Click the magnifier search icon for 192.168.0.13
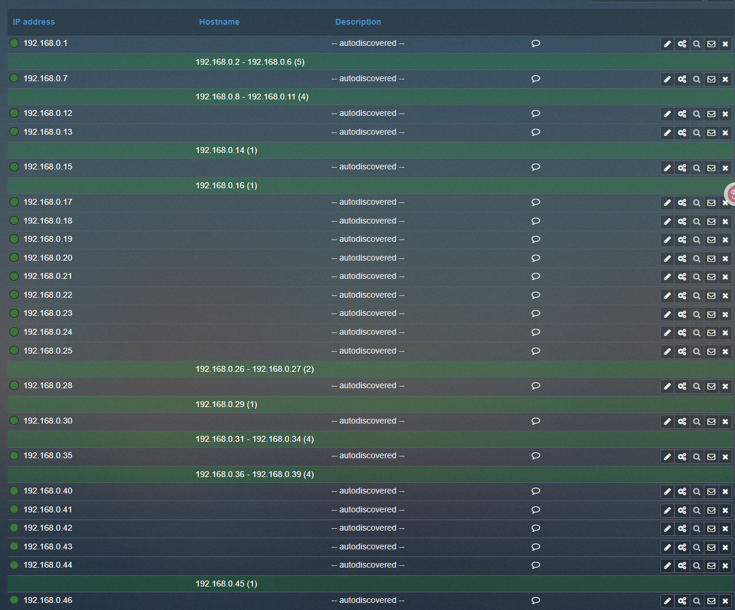Viewport: 735px width, 610px height. [697, 133]
